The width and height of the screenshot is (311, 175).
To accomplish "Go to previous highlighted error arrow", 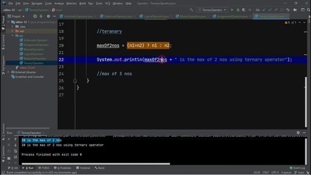I will coord(299,22).
